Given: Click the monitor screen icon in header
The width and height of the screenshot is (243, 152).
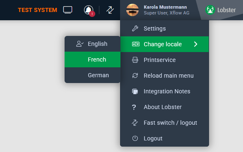Looking at the screenshot, I should 68,10.
